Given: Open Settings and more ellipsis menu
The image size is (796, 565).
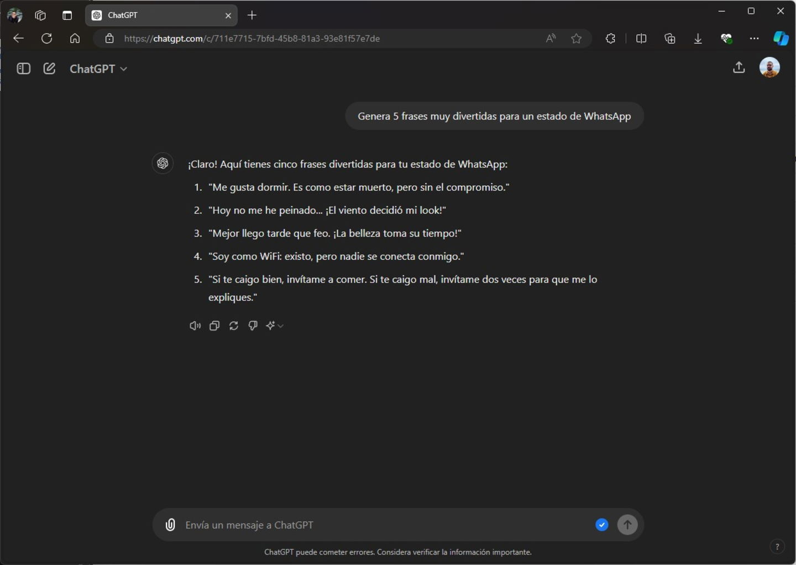Looking at the screenshot, I should [x=755, y=38].
